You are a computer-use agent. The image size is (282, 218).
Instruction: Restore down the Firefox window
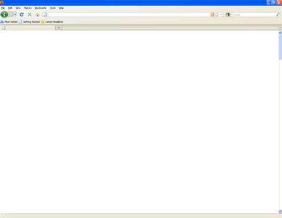point(274,2)
